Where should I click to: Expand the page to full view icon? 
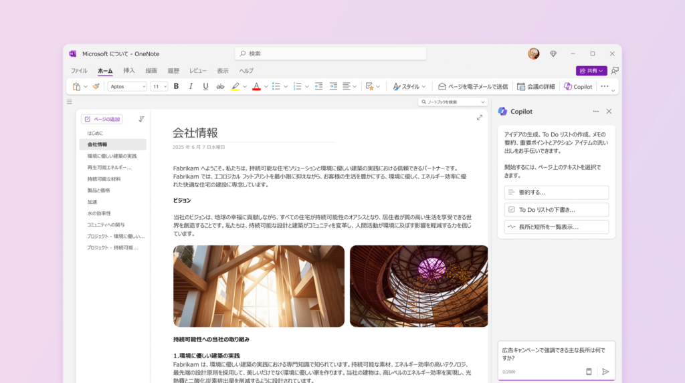(x=479, y=118)
